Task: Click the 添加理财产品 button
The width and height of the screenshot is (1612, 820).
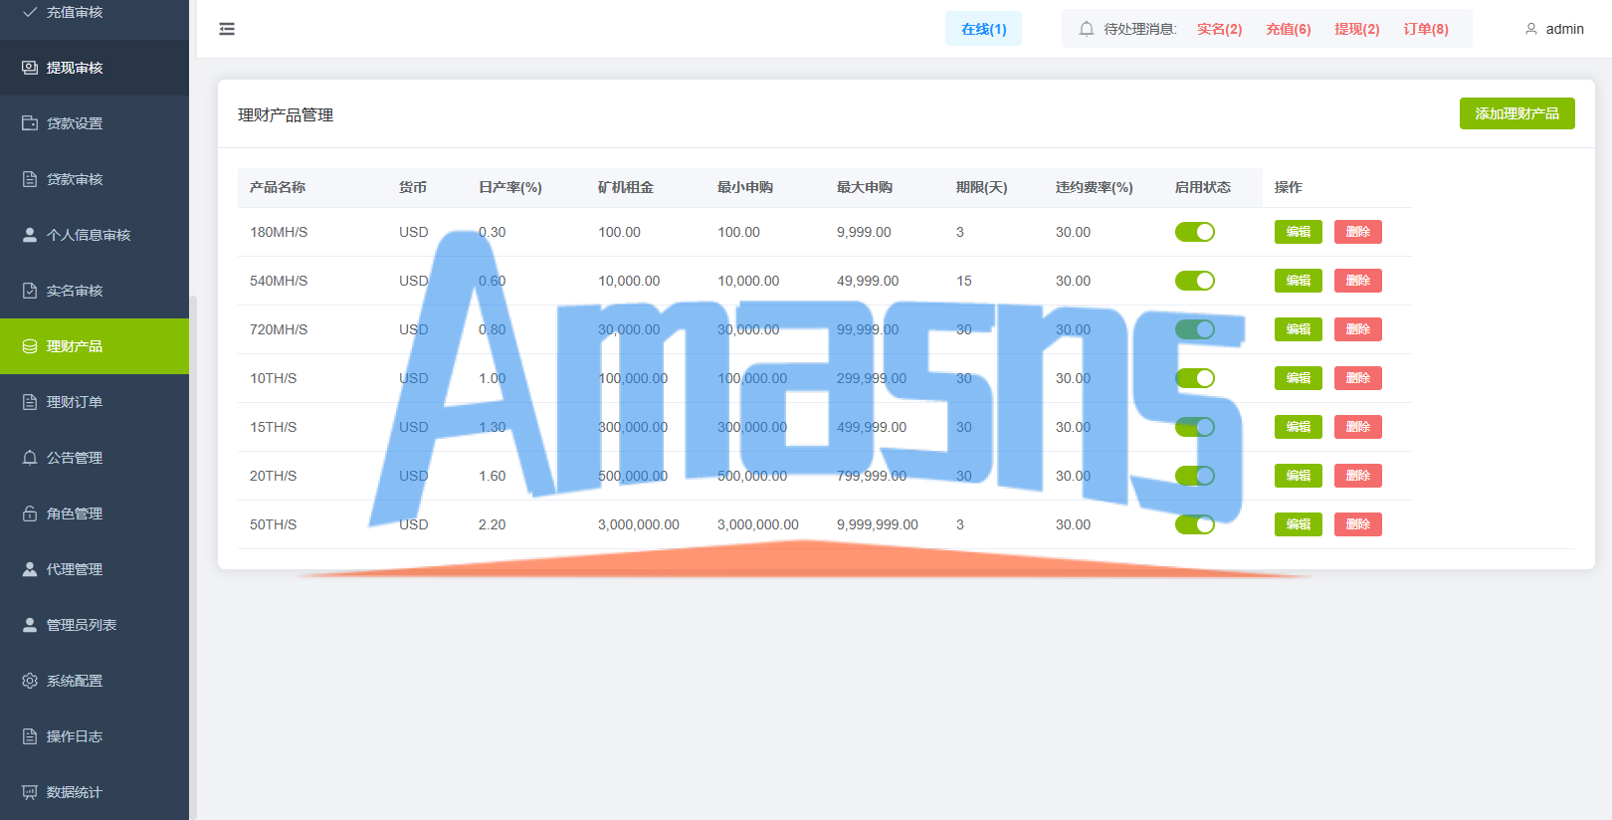Action: click(1516, 113)
